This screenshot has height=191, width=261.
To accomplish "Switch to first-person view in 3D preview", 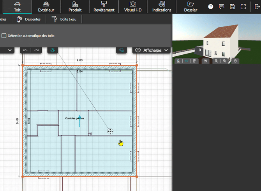I will coord(178,61).
